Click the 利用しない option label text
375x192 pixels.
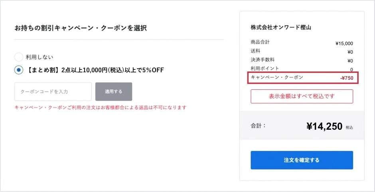[39, 57]
